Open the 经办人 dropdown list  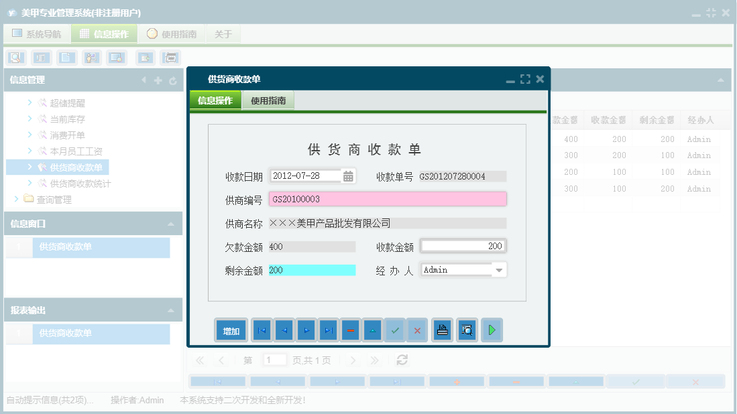[498, 269]
